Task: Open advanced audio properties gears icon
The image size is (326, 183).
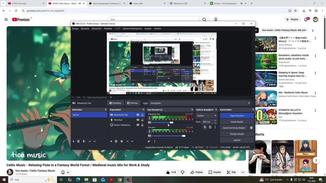Action: coord(149,141)
